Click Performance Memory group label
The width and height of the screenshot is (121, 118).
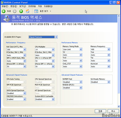[x=70, y=43]
